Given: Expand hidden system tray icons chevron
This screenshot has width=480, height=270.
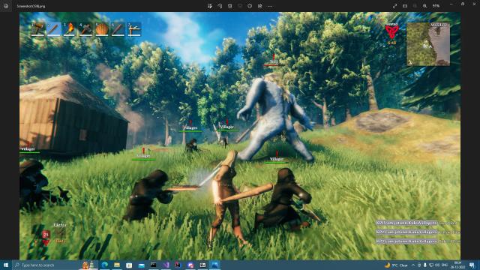Looking at the screenshot, I should [413, 265].
